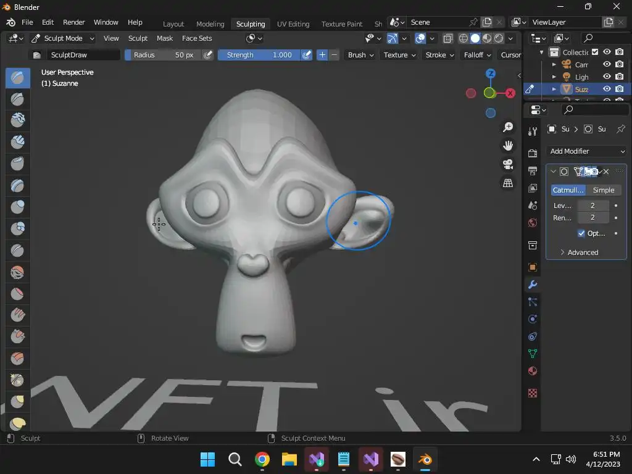Open the Physics properties tab
The image size is (632, 474).
[533, 319]
